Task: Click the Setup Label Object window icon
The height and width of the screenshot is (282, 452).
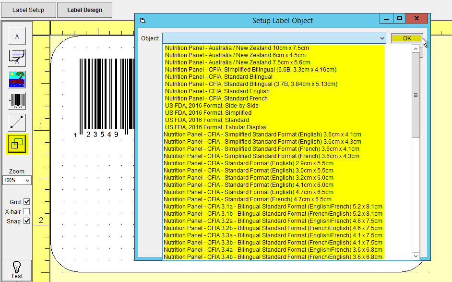Action: click(143, 21)
